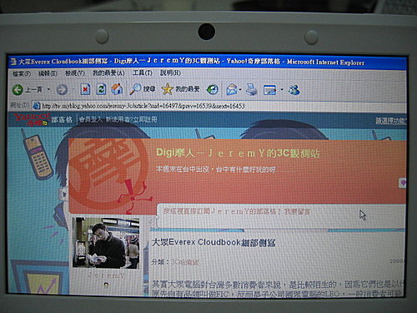Viewport: 417px width, 313px height.
Task: Click the Yahoo! 奇摩 logo
Action: coord(32,119)
